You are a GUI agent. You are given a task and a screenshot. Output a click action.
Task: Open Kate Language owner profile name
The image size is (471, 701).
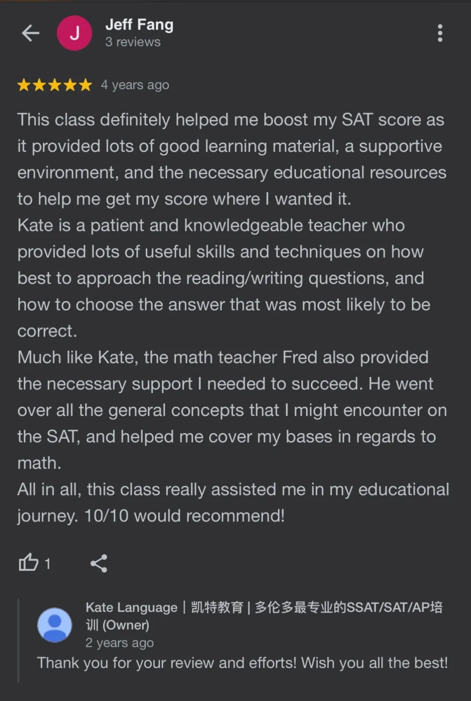[264, 616]
